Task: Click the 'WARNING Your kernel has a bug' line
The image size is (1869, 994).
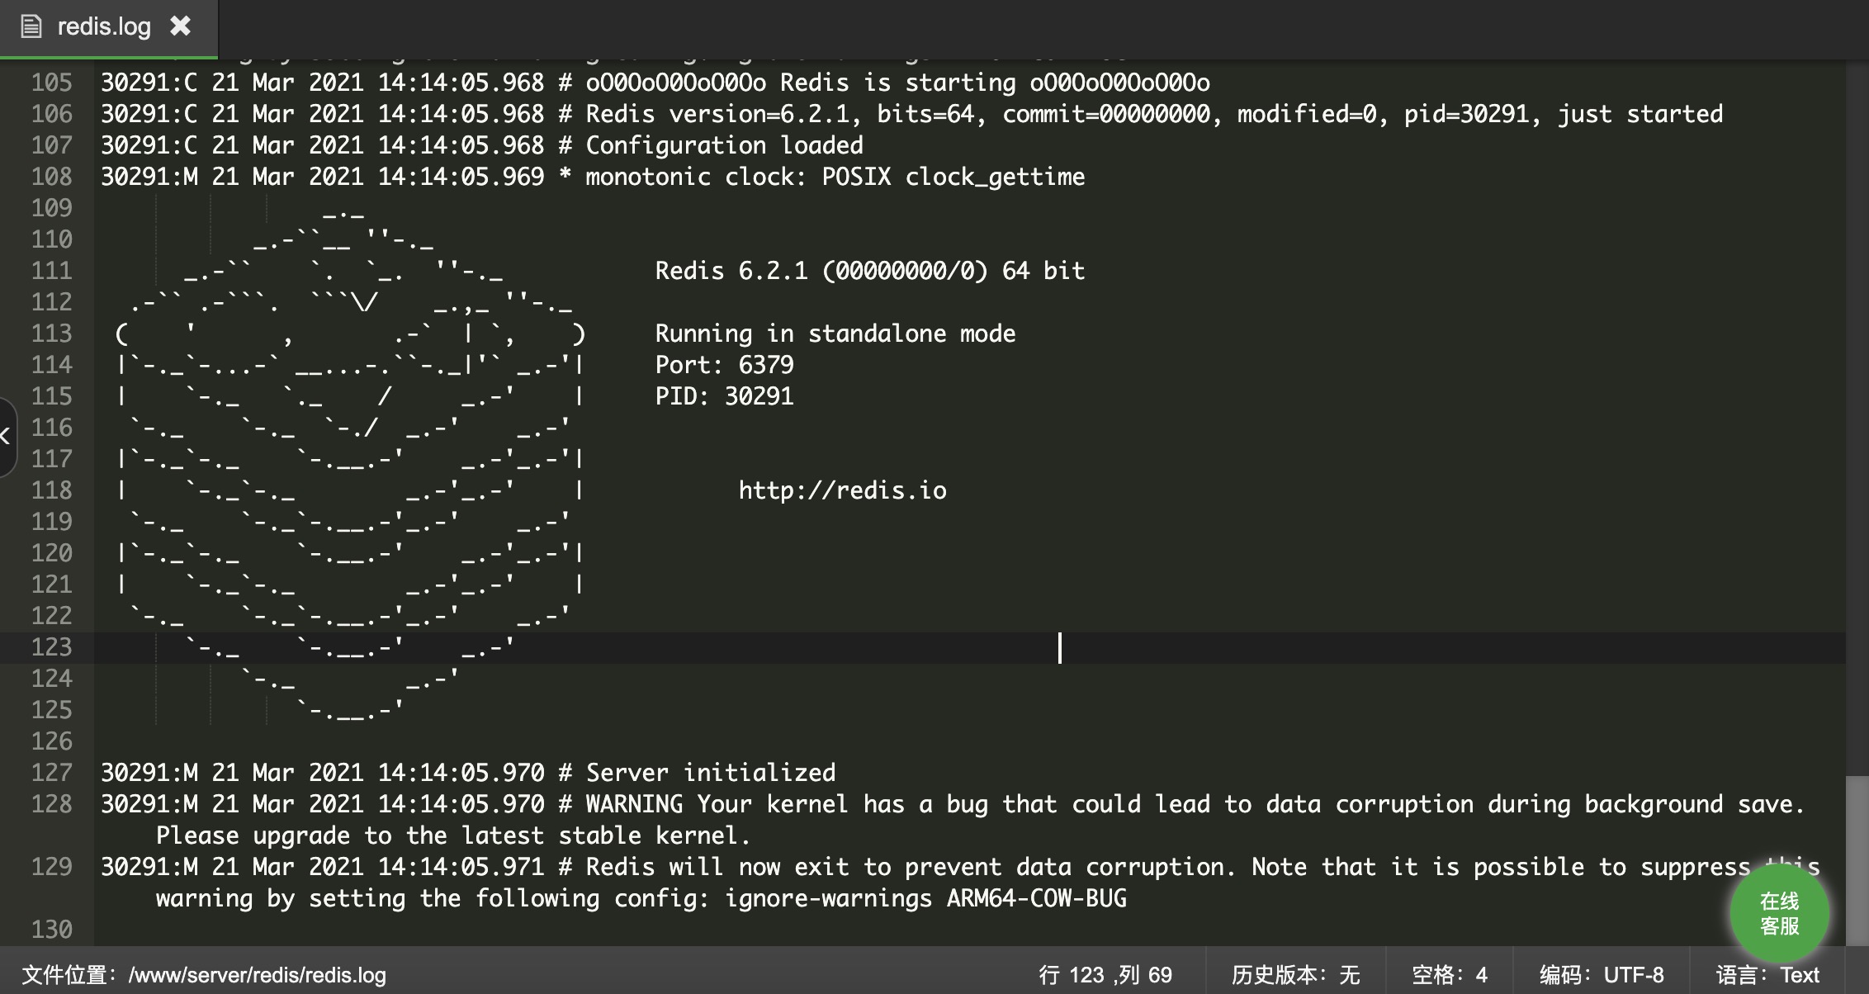Action: click(953, 804)
